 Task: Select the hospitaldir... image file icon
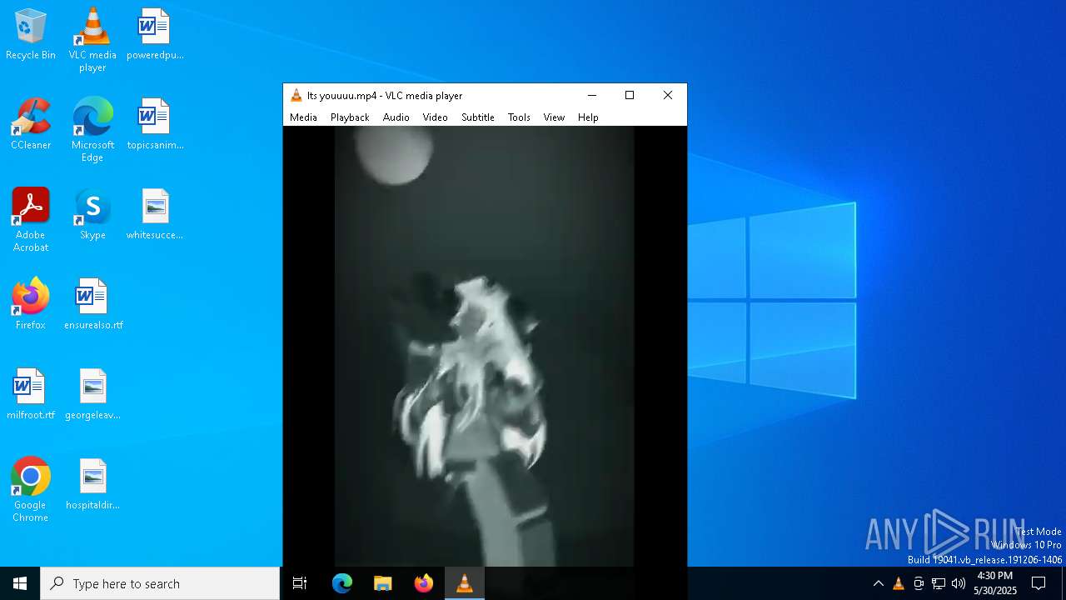93,485
